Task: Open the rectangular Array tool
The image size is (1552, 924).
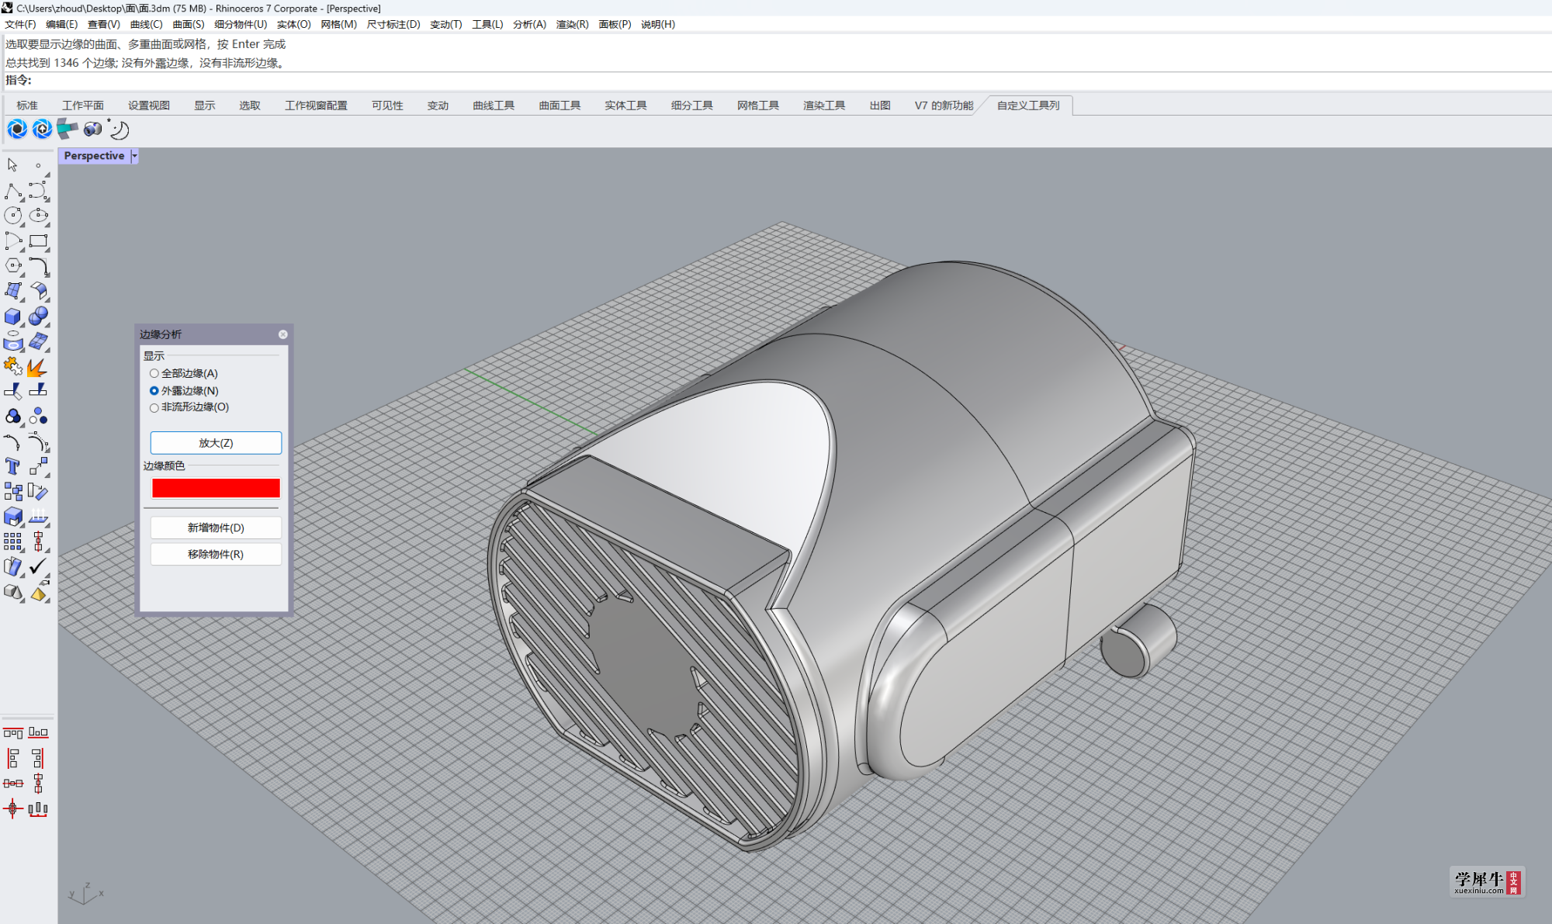Action: click(x=12, y=542)
